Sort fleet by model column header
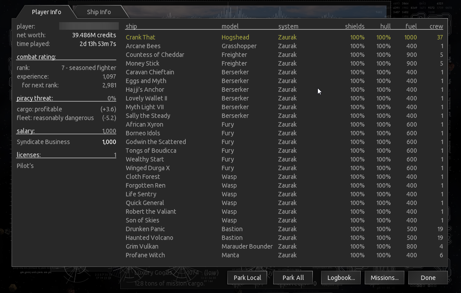The width and height of the screenshot is (461, 293). pos(230,27)
